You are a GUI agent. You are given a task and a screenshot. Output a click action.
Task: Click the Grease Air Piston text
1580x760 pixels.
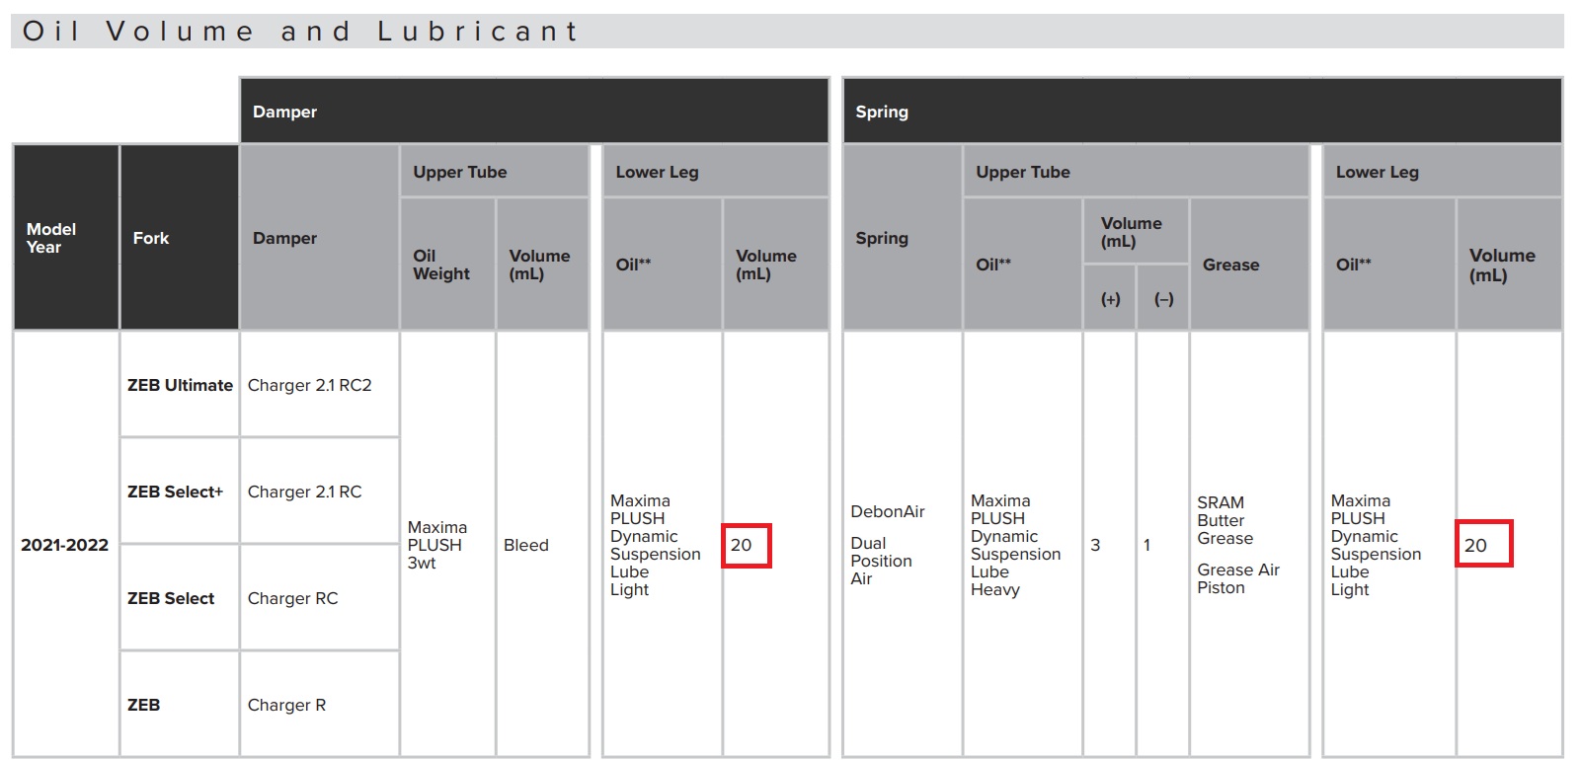tap(1238, 578)
